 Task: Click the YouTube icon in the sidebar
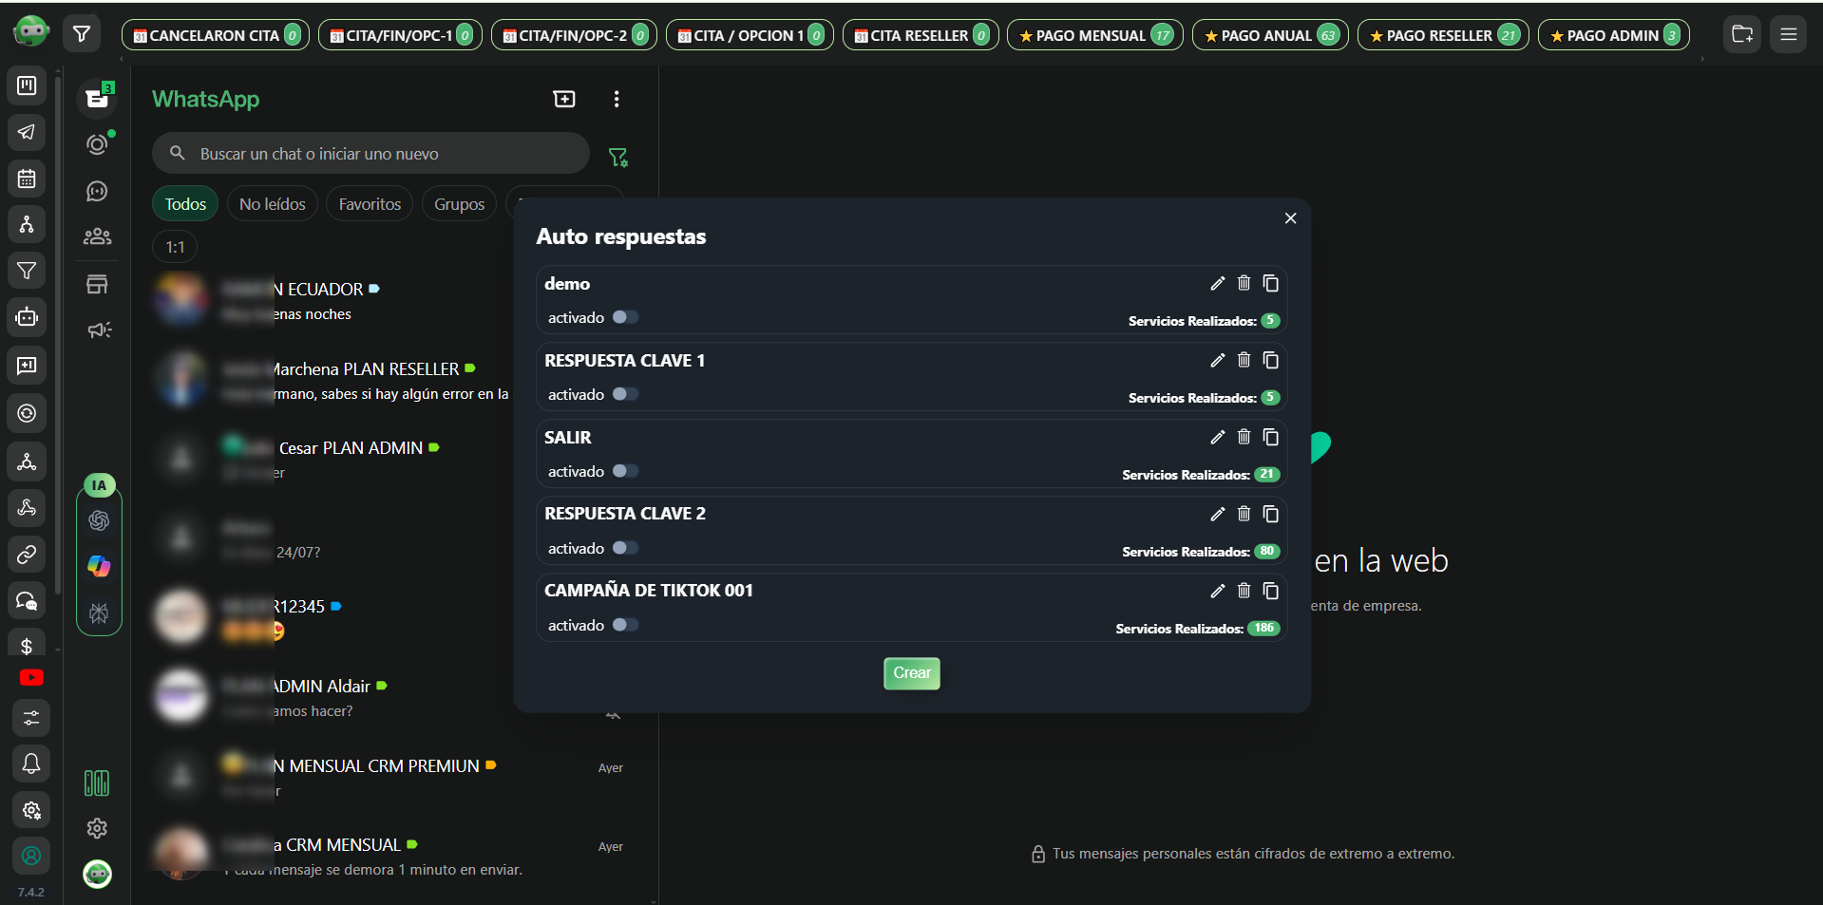coord(30,677)
